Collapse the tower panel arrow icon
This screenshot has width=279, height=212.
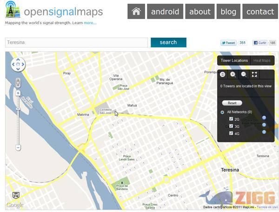223,74
